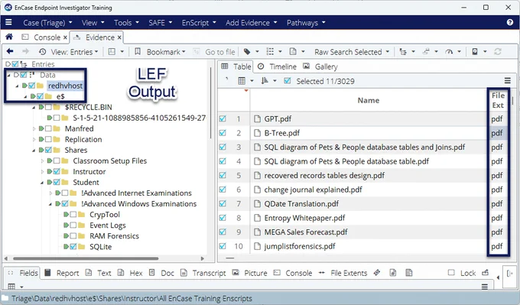
Task: Open the table pane hamburger menu
Action: (508, 80)
